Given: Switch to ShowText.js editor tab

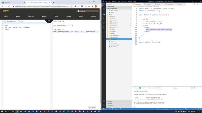Looking at the screenshot, I should pyautogui.click(x=138, y=4).
